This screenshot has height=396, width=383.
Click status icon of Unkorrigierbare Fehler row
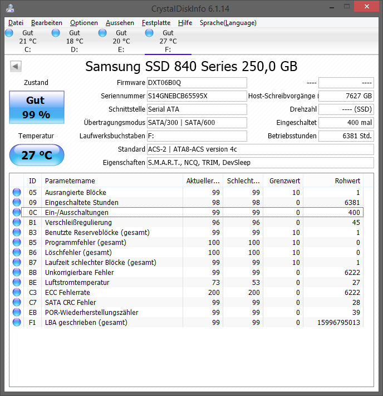point(17,272)
